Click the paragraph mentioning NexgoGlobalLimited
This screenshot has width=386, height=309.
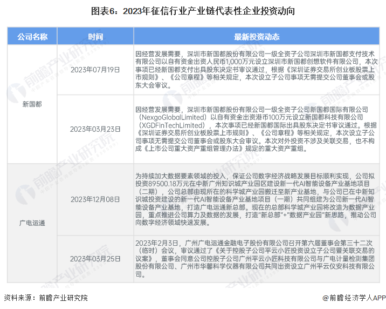click(256, 129)
